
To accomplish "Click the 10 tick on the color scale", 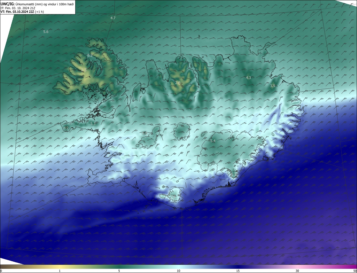I will pyautogui.click(x=178, y=271).
